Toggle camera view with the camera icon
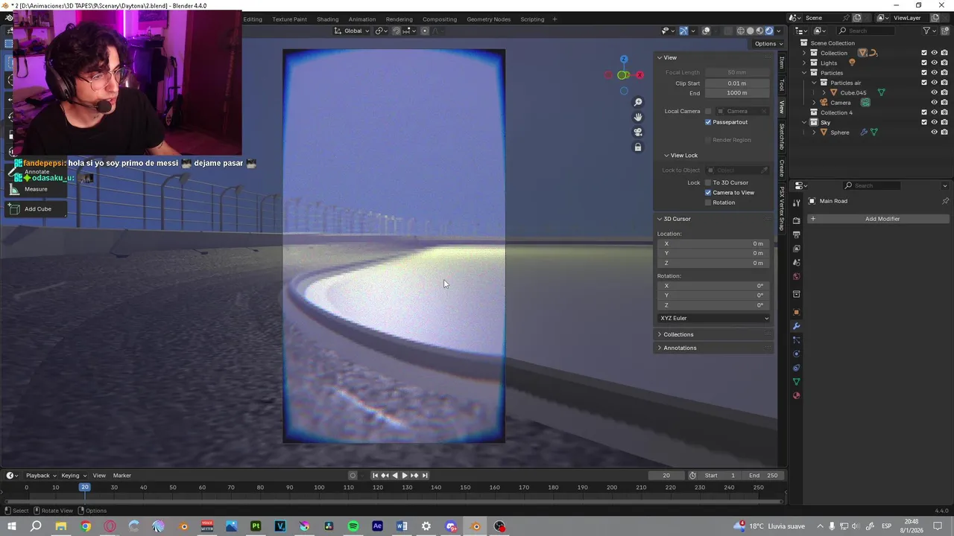954x536 pixels. pos(638,132)
